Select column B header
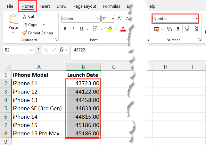The height and width of the screenshot is (145, 206). 83,67
